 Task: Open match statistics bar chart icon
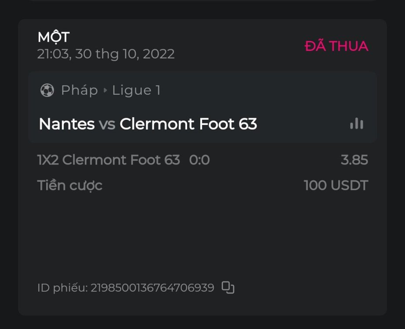click(356, 124)
